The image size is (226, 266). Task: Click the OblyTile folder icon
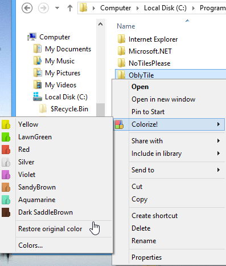[x=121, y=75]
